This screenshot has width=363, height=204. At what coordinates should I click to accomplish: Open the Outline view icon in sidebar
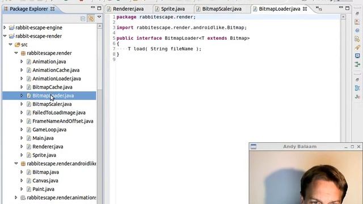tap(357, 88)
